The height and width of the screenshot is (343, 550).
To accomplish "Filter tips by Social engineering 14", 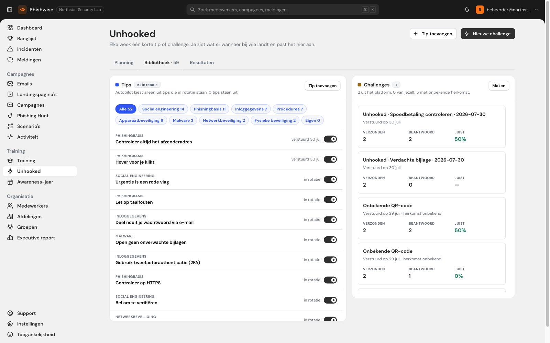I will pyautogui.click(x=163, y=109).
